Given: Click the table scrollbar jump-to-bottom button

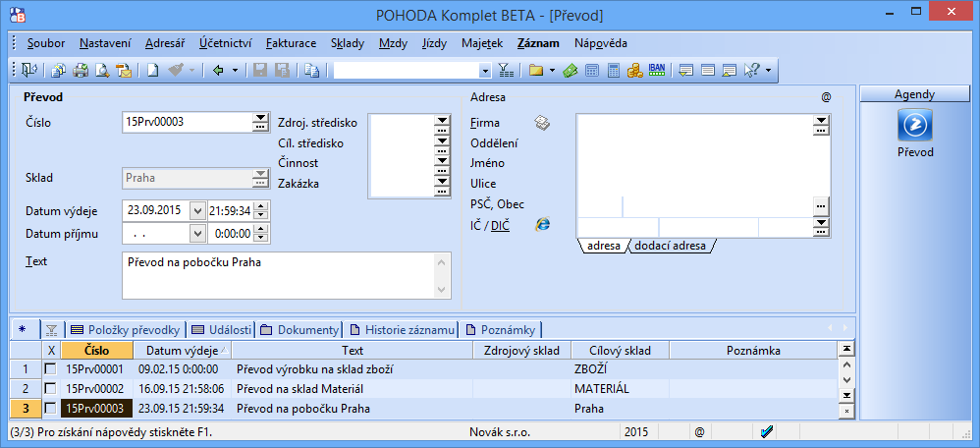Looking at the screenshot, I should click(x=846, y=396).
